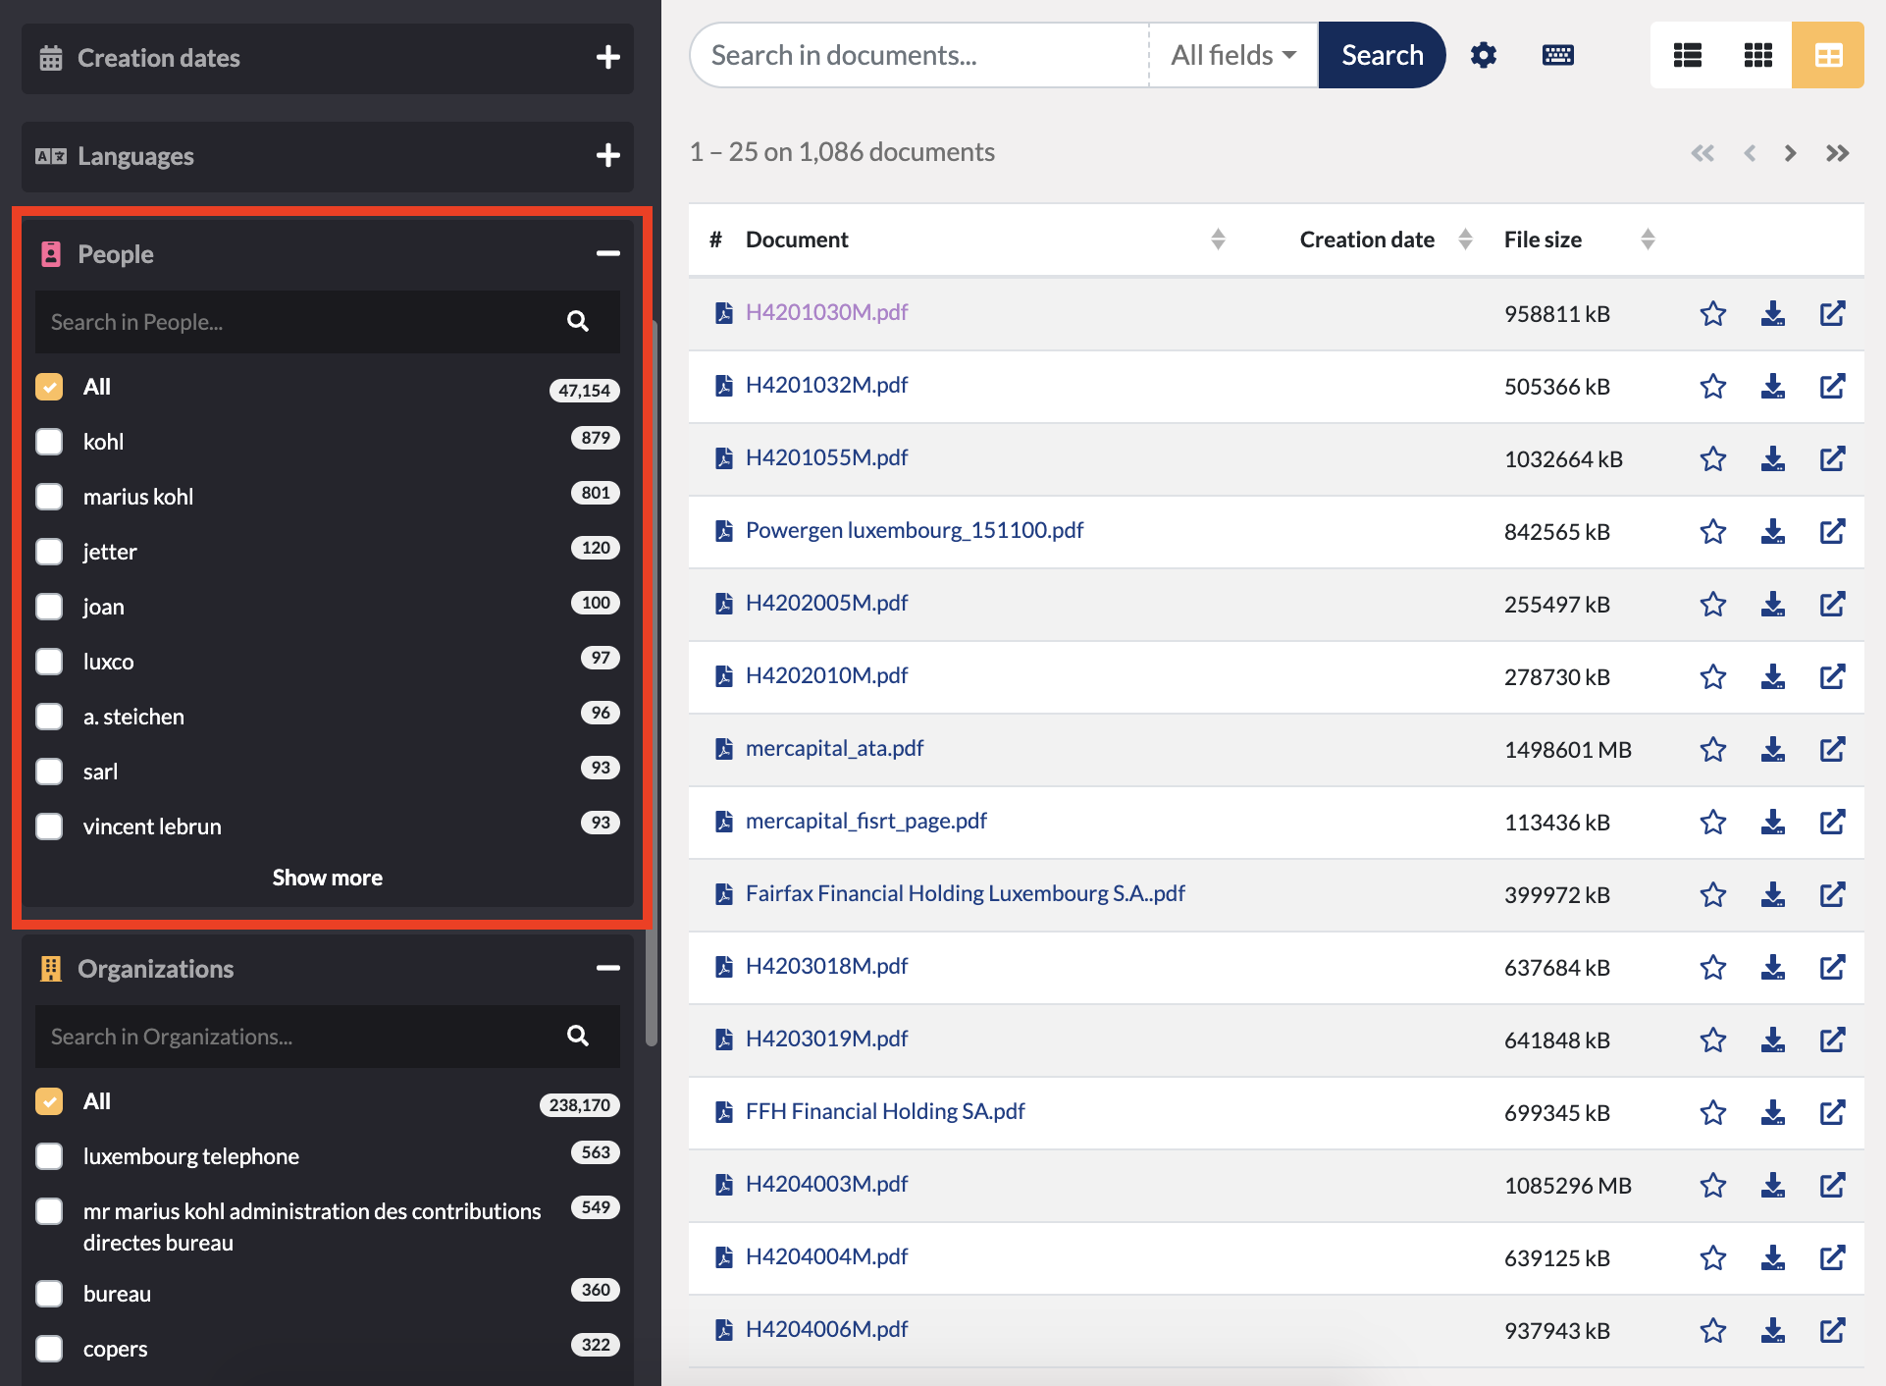Uncheck the All checkbox in People
Viewport: 1886px width, 1386px height.
48,387
